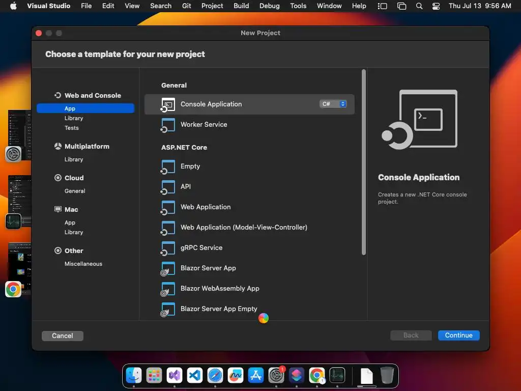Select Library under Multiplatform

click(74, 159)
